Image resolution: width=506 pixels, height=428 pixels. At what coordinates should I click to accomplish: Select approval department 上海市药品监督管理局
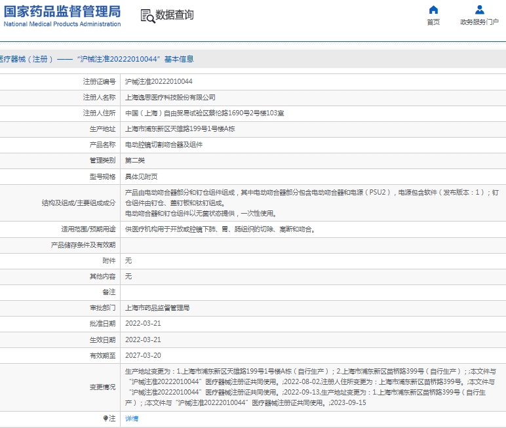tap(157, 308)
